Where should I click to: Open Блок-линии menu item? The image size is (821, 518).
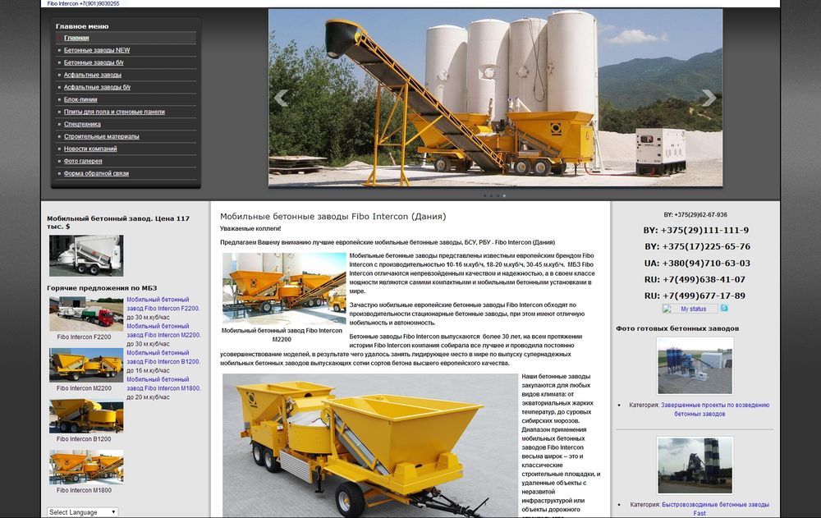pyautogui.click(x=80, y=99)
